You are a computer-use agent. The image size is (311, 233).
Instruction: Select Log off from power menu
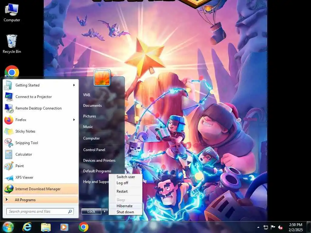(x=125, y=183)
